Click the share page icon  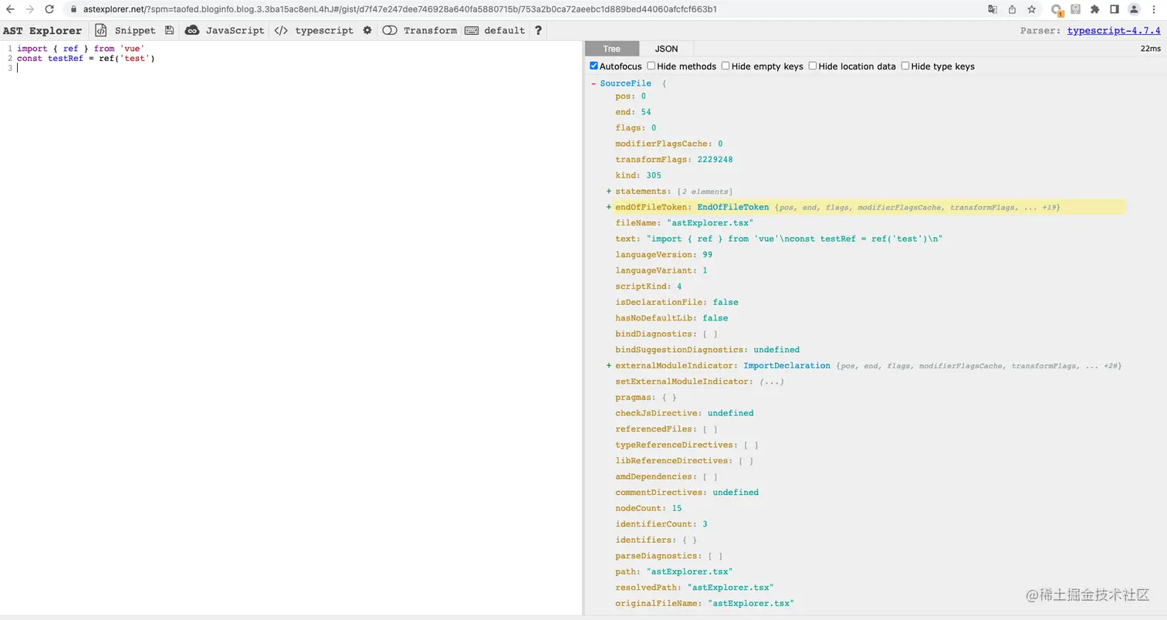[1012, 9]
